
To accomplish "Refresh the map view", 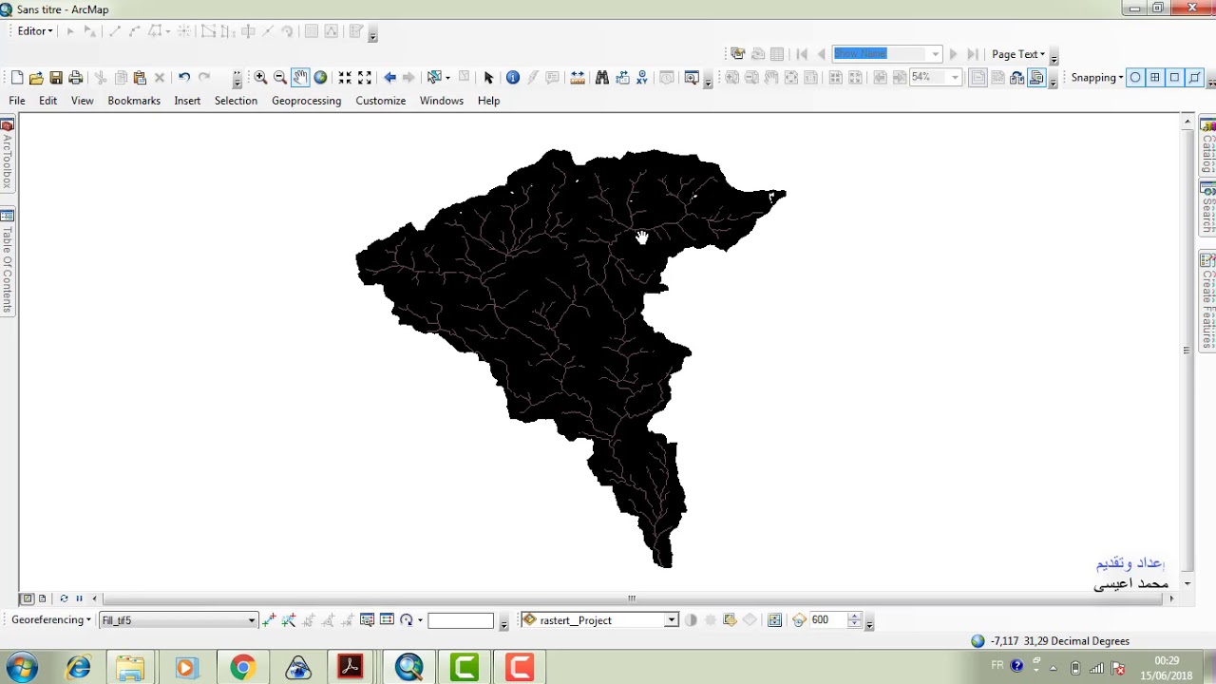I will [64, 598].
